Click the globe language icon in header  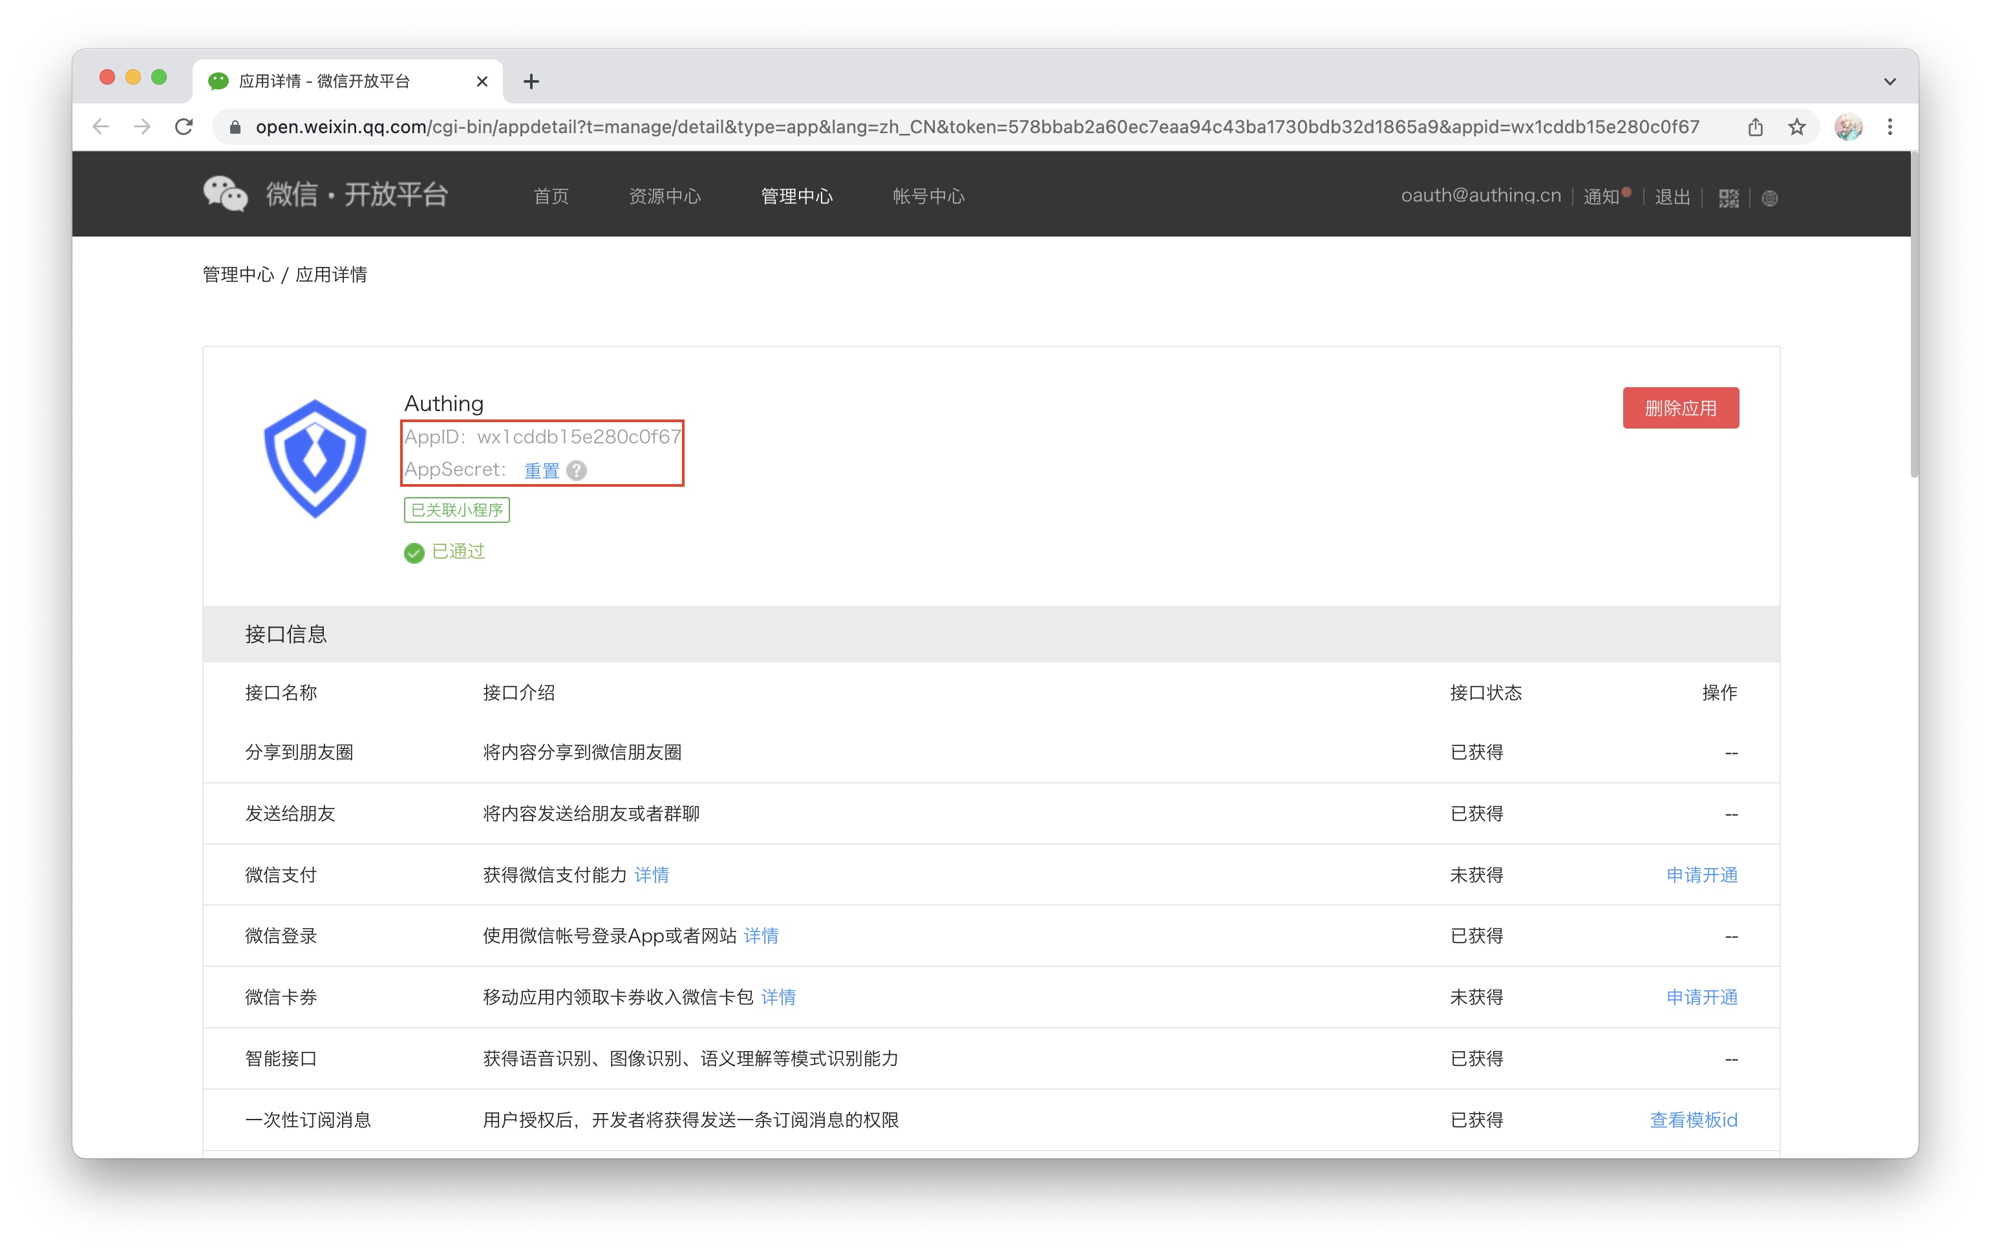click(x=1769, y=198)
